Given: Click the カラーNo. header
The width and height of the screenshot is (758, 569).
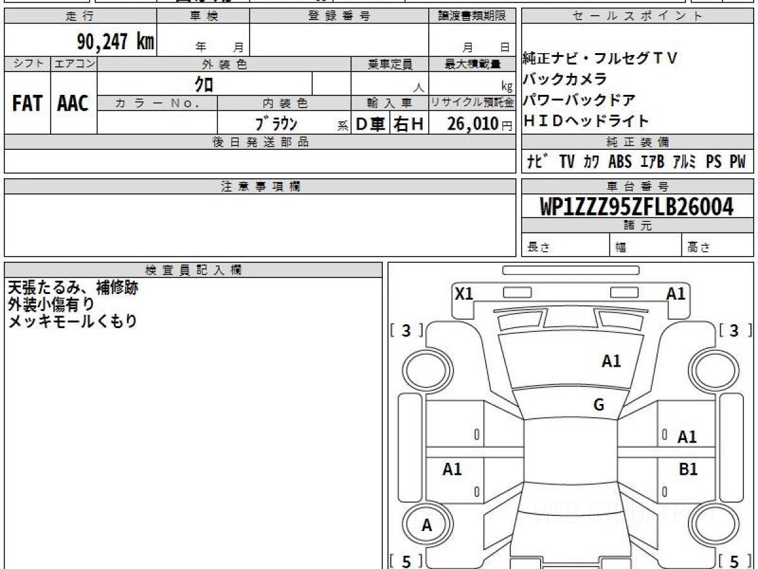Looking at the screenshot, I should pos(157,103).
